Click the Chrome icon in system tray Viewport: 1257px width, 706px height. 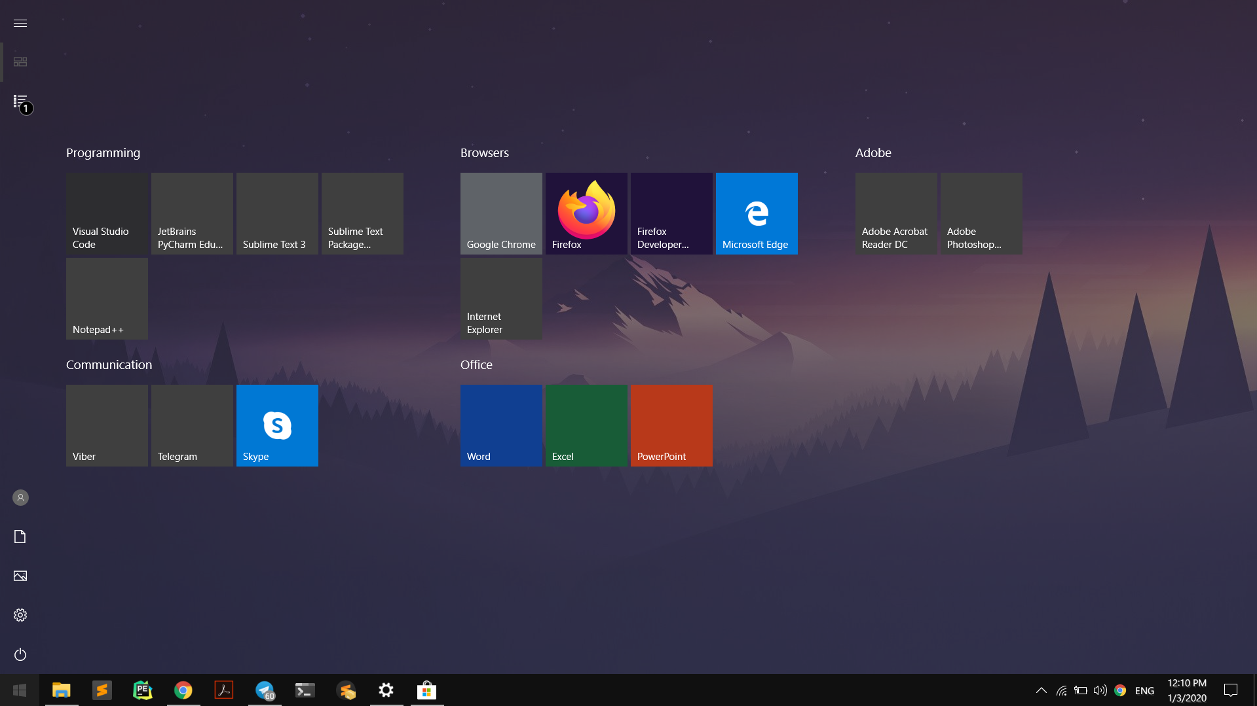[1120, 690]
